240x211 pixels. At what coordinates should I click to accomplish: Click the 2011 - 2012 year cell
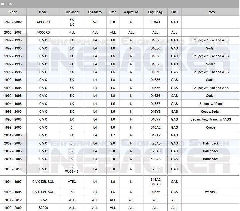[13, 200]
